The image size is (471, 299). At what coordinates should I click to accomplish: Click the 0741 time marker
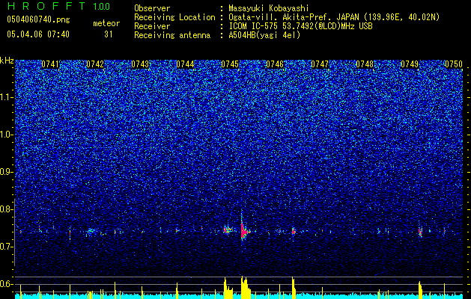(x=50, y=64)
